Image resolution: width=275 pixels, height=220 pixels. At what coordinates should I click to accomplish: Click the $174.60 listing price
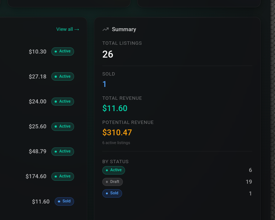pyautogui.click(x=36, y=176)
